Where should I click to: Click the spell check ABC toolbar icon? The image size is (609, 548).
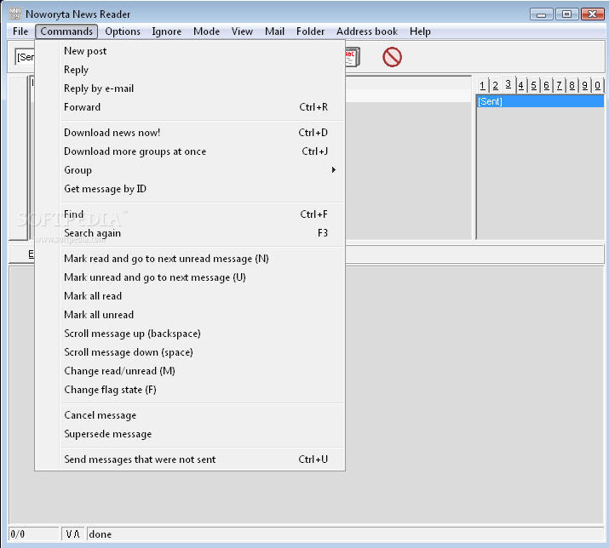pos(353,57)
